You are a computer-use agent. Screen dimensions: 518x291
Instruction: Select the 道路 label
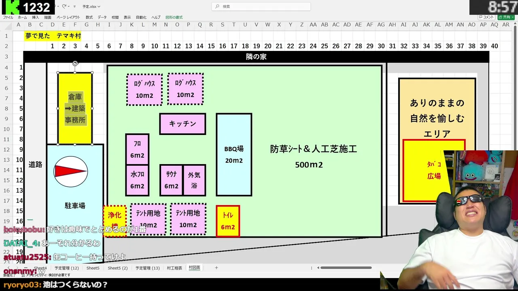point(35,164)
